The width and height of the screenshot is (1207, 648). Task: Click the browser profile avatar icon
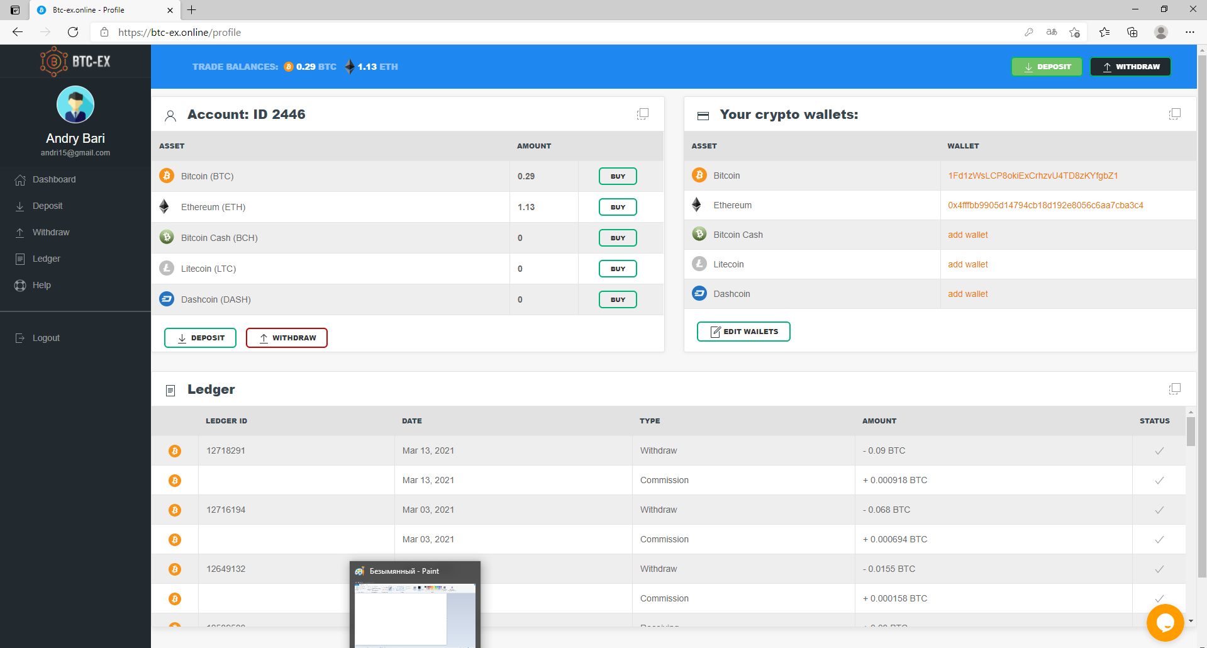(1161, 32)
